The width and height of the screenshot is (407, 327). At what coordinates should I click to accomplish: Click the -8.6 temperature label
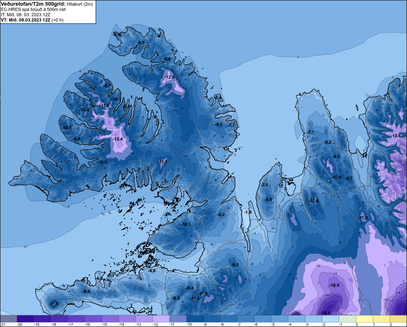(86, 292)
